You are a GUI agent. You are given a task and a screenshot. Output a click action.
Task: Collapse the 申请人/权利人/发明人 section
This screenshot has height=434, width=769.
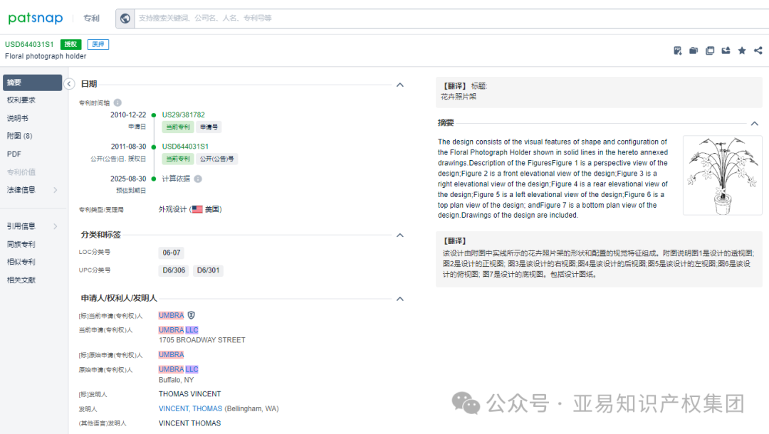400,299
